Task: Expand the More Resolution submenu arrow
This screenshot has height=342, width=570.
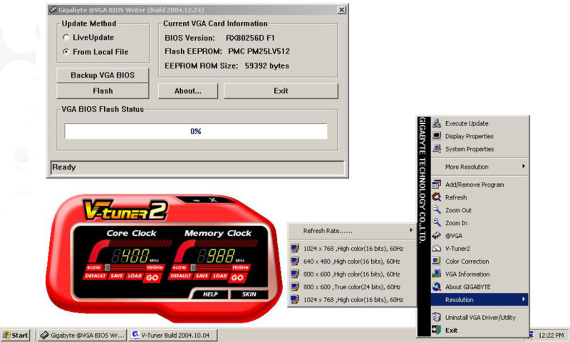Action: pyautogui.click(x=523, y=166)
